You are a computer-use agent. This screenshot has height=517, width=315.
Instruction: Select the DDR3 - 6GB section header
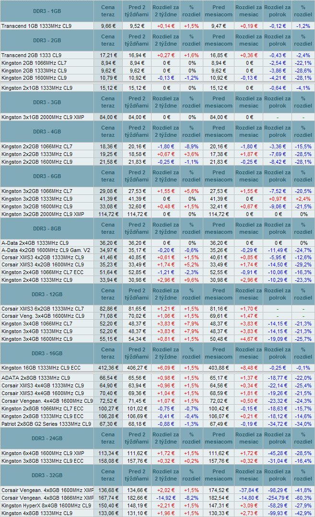click(47, 176)
